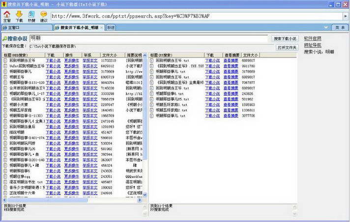Click the magnifier icon beside 搜索小说

click(5, 39)
